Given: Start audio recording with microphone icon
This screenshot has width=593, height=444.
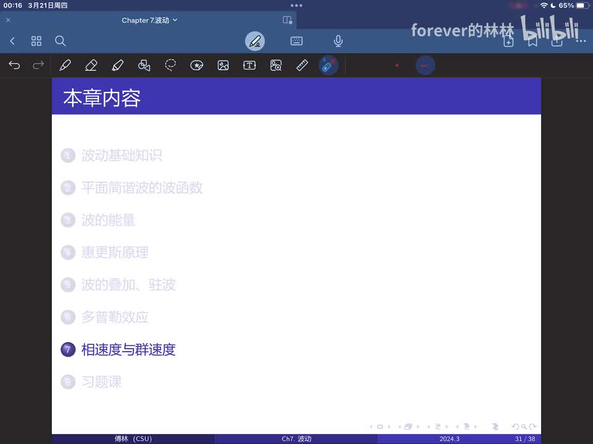Looking at the screenshot, I should click(339, 41).
